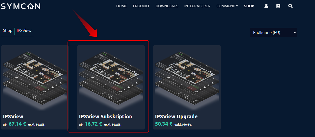This screenshot has width=315, height=137.
Task: Click the Shop breadcrumb link
Action: point(8,31)
